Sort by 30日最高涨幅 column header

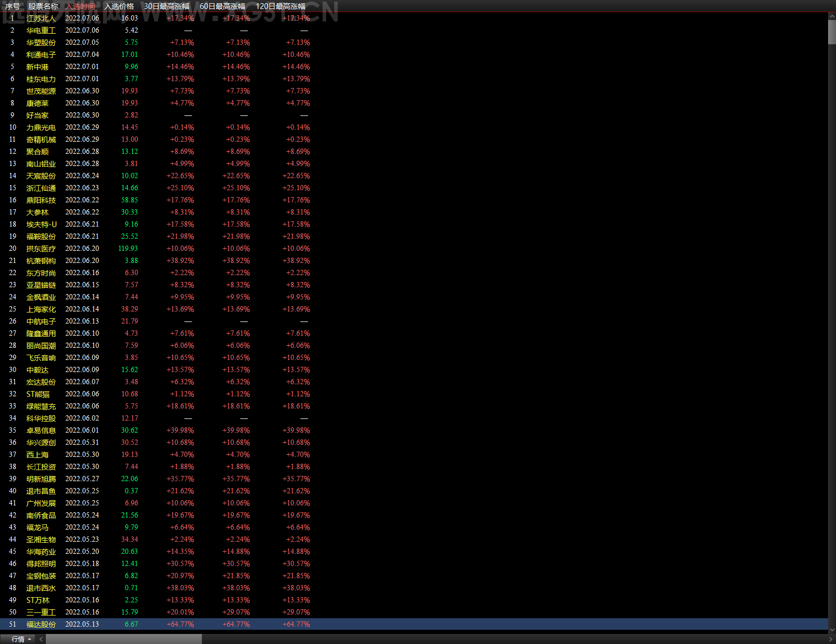[x=167, y=6]
